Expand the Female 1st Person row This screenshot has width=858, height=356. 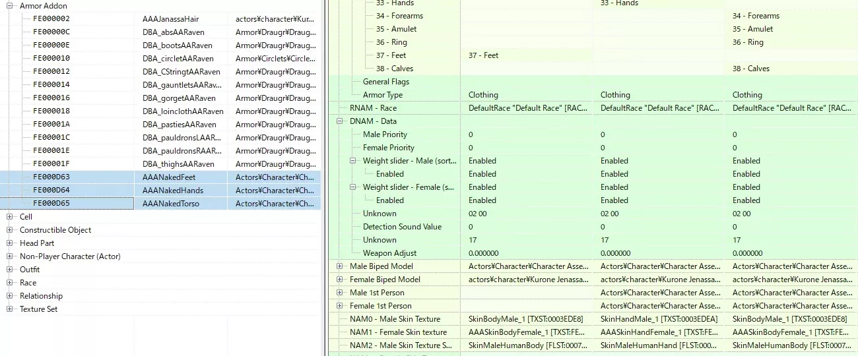(x=340, y=306)
